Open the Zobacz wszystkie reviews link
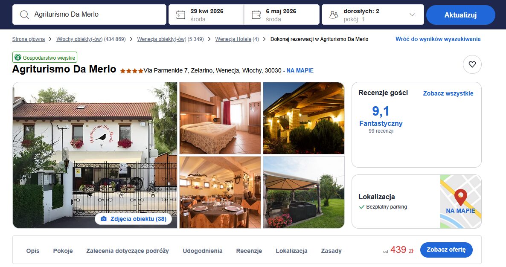The image size is (506, 267). pyautogui.click(x=448, y=93)
